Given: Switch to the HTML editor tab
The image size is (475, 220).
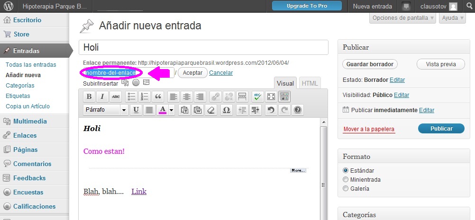Looking at the screenshot, I should pos(310,83).
